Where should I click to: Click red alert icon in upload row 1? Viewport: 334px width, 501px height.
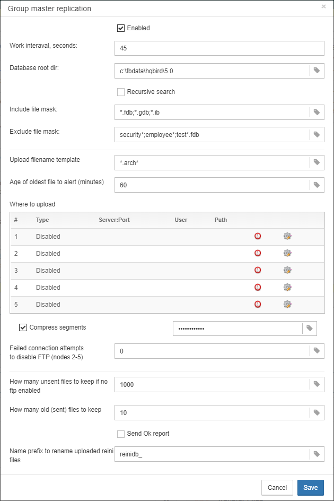coord(258,236)
